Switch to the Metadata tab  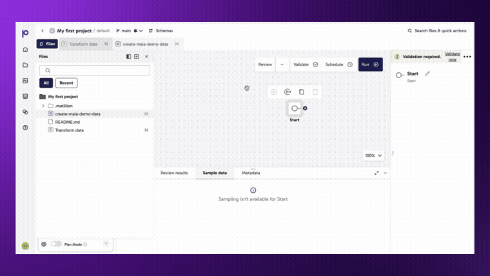pos(251,173)
